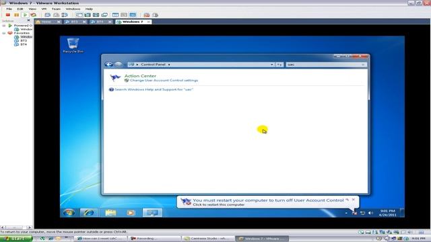Click the appliance view toolbar icon
This screenshot has height=242, width=431.
pos(124,15)
